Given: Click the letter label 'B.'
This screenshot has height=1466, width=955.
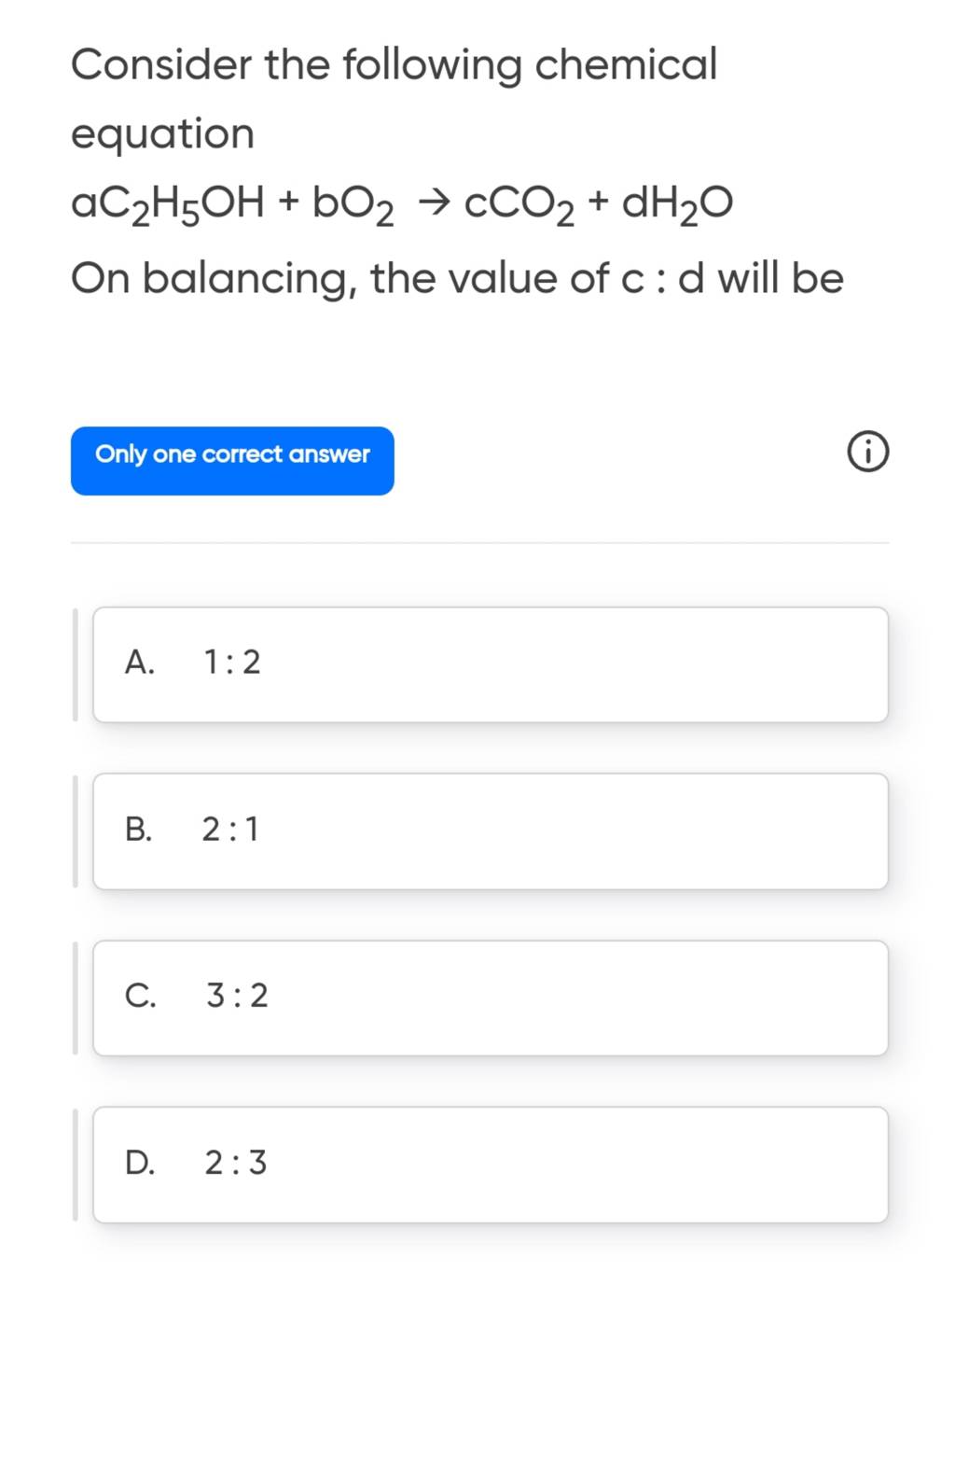Looking at the screenshot, I should pos(138,830).
